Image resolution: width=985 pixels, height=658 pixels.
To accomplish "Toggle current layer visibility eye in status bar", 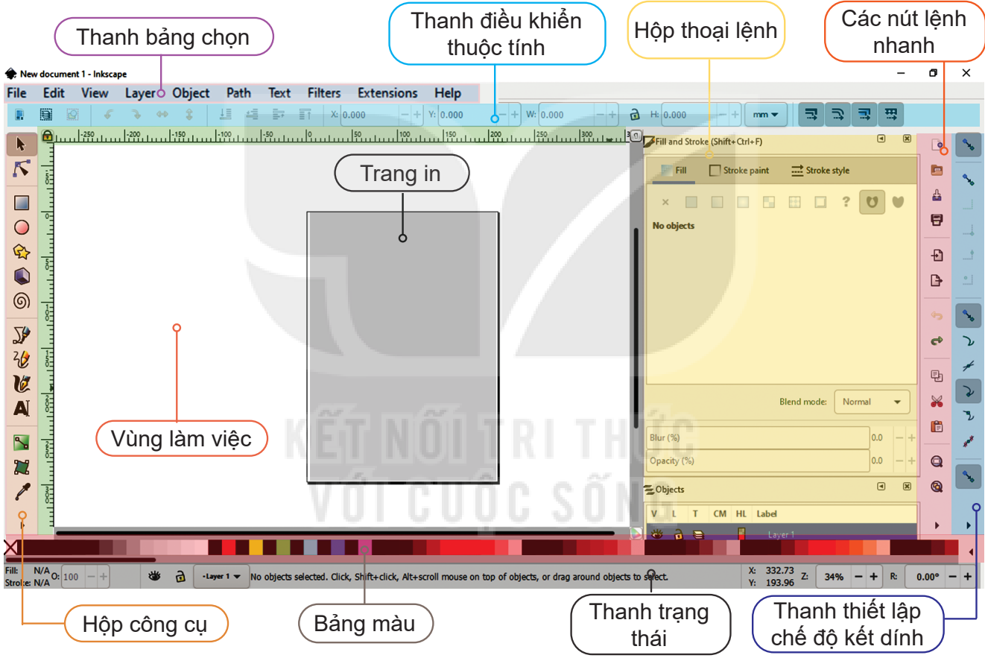I will tap(155, 576).
